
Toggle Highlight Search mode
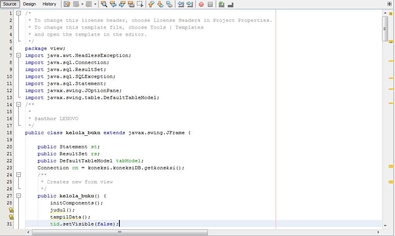(130, 4)
